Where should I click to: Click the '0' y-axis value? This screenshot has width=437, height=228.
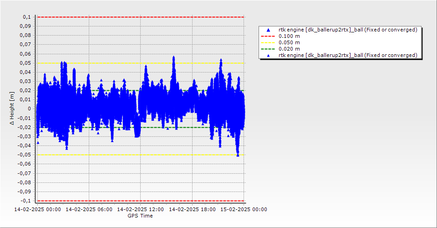pyautogui.click(x=30, y=109)
